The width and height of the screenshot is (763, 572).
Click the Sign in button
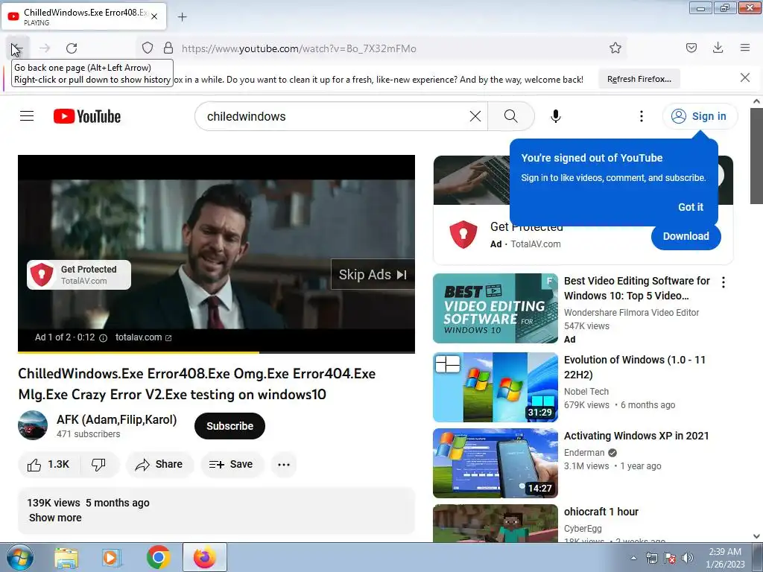699,116
